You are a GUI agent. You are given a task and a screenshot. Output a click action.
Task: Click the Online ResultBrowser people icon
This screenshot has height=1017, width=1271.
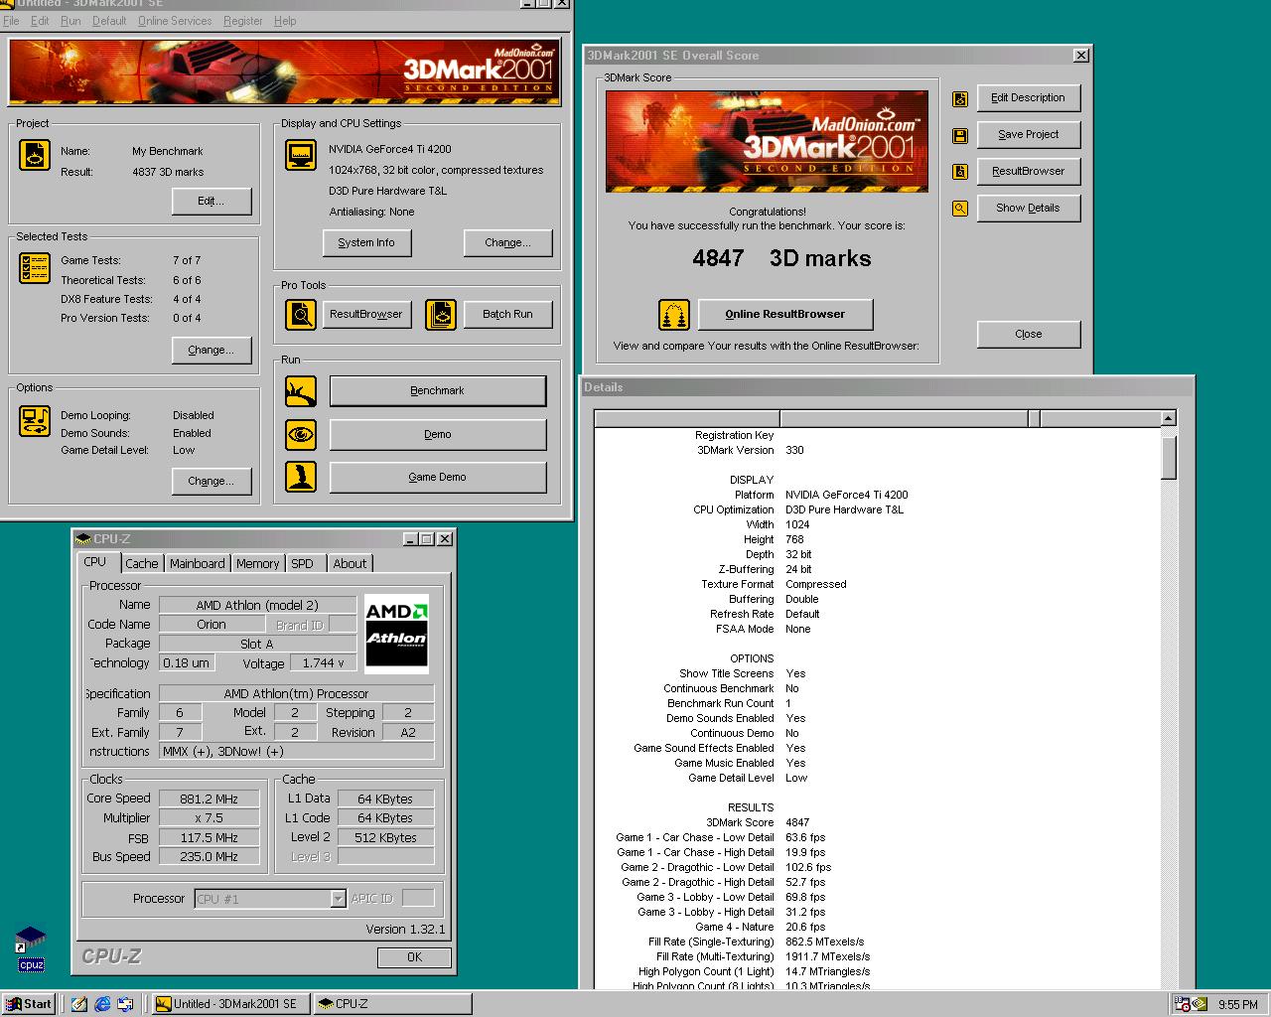tap(674, 315)
